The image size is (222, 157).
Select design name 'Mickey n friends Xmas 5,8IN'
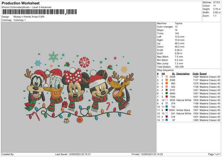pos(29,17)
